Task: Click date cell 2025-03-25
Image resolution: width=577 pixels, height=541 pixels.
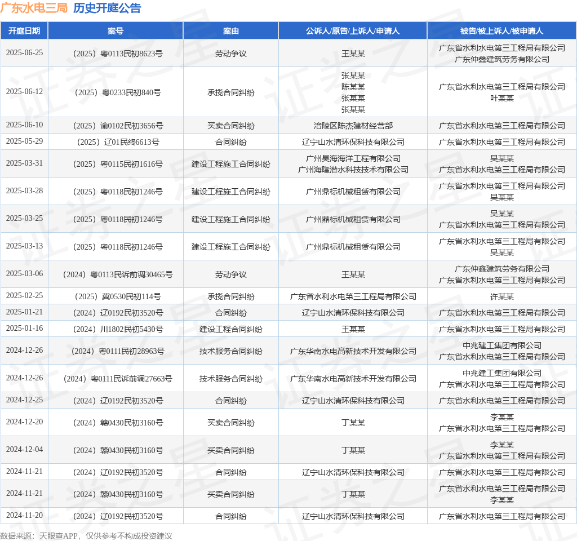Action: click(x=24, y=219)
